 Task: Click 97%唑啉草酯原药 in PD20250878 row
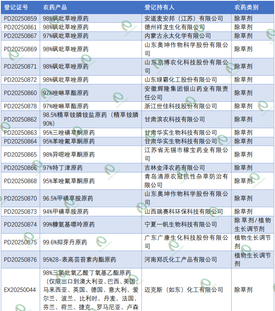point(66,106)
